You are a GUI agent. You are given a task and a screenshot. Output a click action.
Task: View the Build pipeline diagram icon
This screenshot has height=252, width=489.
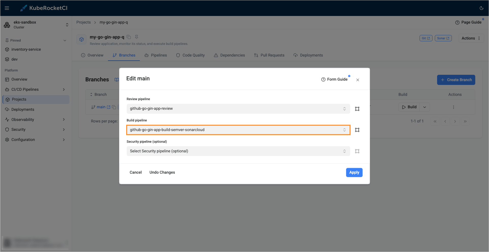point(357,130)
